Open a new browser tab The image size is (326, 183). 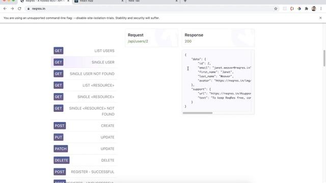point(185,1)
